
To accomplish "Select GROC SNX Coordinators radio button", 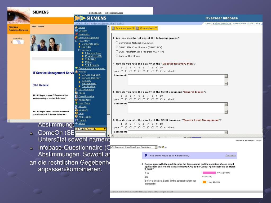I will [x=117, y=47].
